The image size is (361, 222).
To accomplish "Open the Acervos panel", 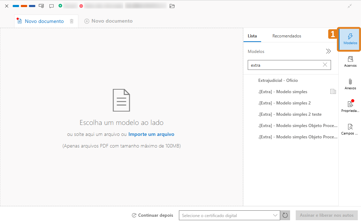I will [349, 61].
